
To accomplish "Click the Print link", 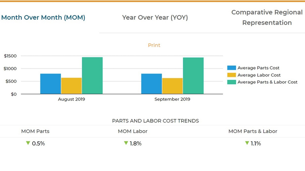I will coord(154,46).
